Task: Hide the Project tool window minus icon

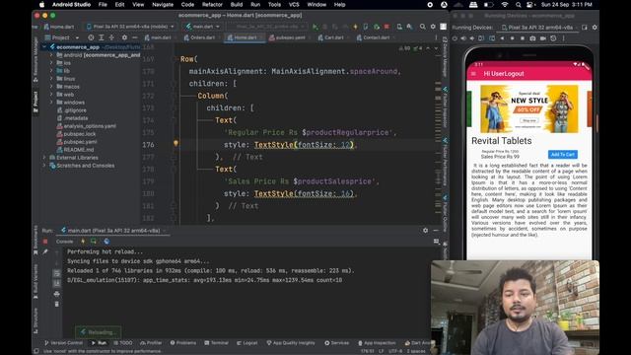Action: point(135,37)
